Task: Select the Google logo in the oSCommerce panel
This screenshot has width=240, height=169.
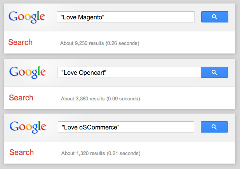Action: [x=27, y=127]
